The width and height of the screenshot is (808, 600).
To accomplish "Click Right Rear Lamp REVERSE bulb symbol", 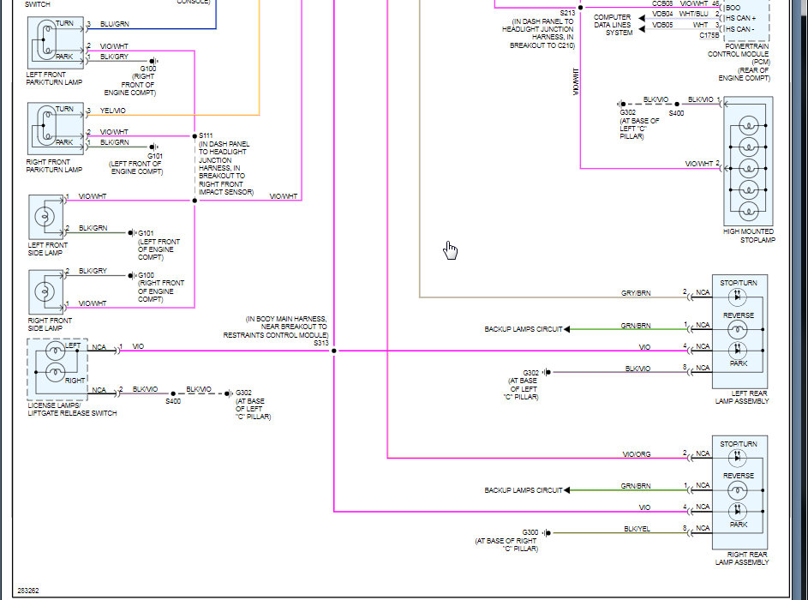I will (x=738, y=489).
